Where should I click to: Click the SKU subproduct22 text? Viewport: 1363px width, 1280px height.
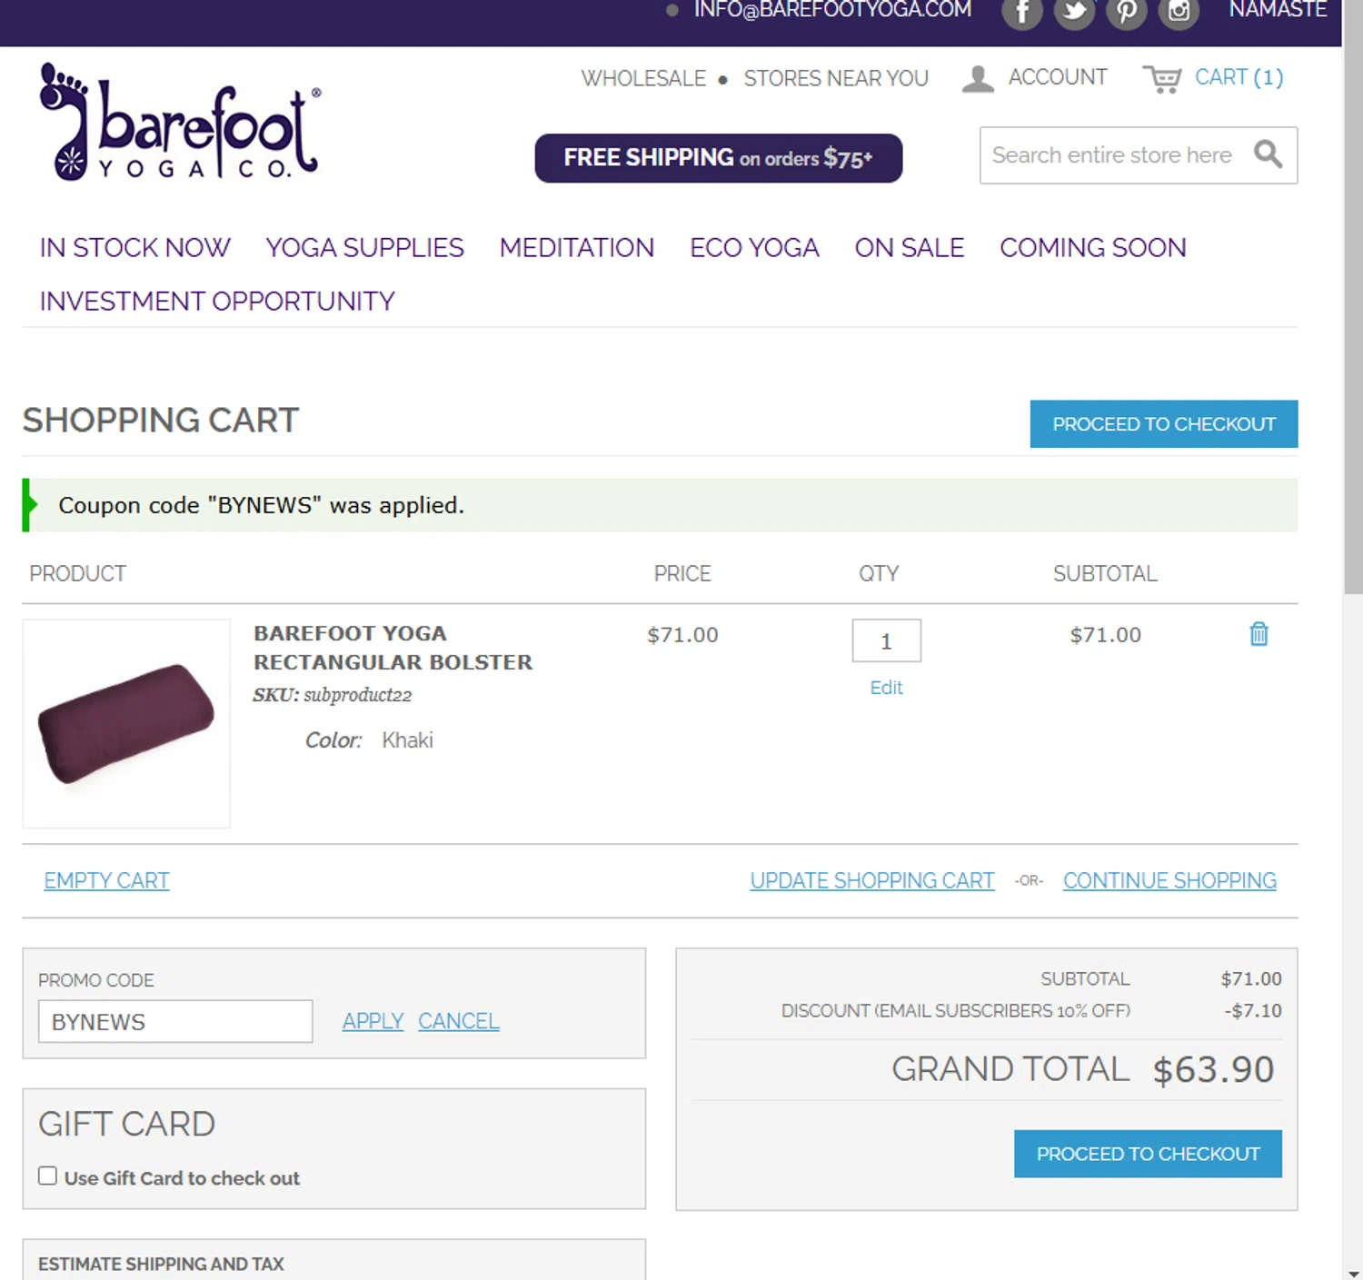pyautogui.click(x=333, y=695)
